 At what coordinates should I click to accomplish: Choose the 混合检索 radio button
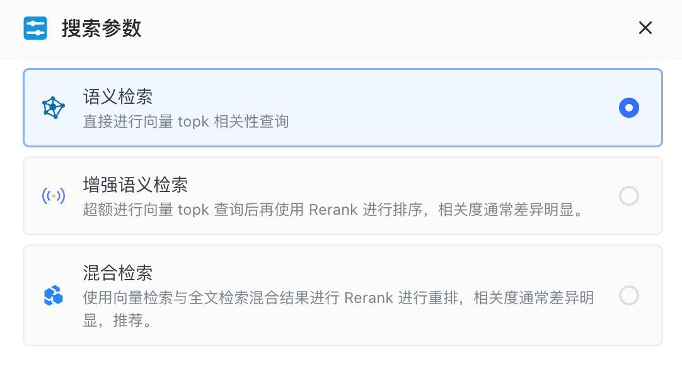(x=628, y=295)
